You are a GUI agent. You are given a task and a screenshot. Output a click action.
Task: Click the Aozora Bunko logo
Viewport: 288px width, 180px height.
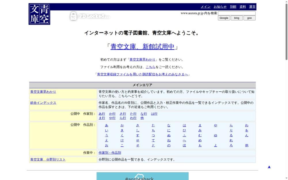point(39,14)
